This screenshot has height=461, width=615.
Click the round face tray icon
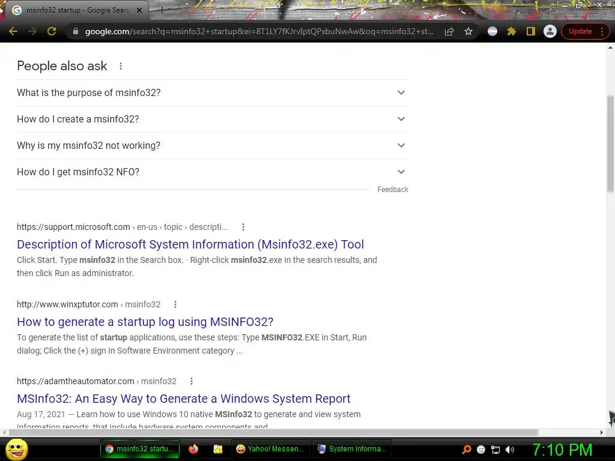481,450
